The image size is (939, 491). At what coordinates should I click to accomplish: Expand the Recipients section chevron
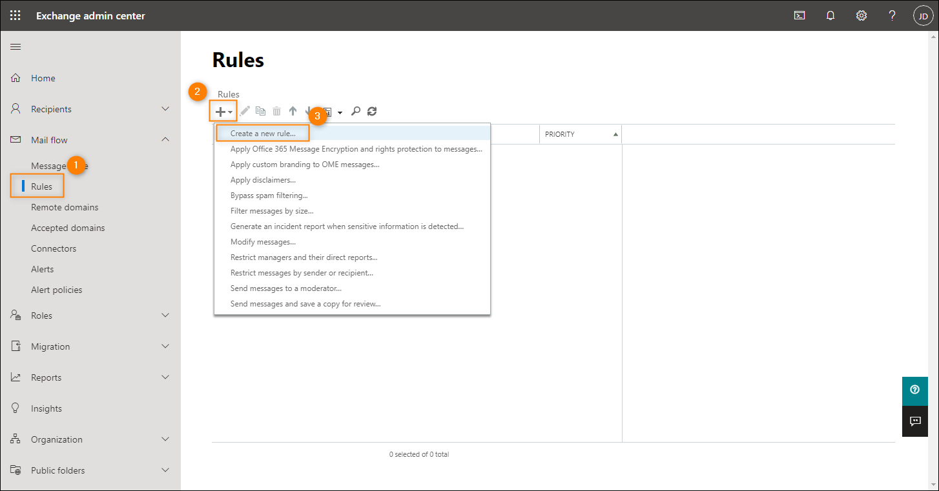[x=165, y=108]
